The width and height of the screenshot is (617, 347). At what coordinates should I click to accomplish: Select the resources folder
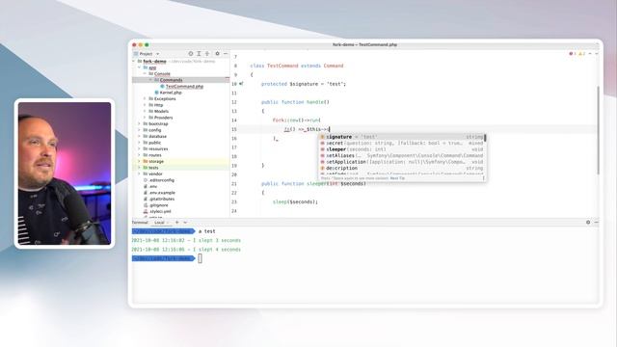[x=158, y=148]
